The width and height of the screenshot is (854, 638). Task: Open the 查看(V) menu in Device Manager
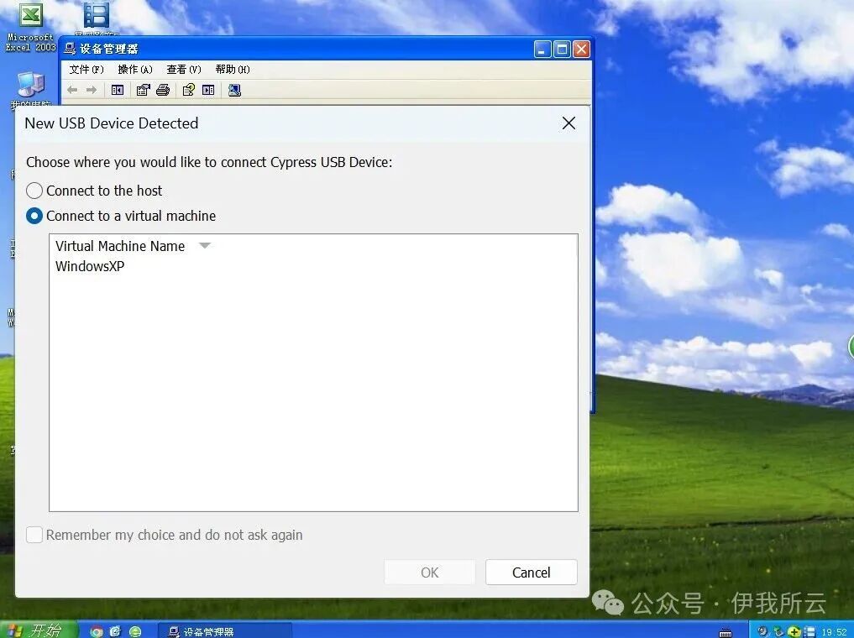[184, 69]
